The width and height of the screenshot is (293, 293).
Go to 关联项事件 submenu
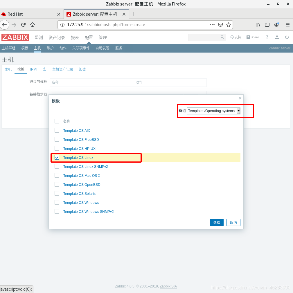pyautogui.click(x=81, y=48)
